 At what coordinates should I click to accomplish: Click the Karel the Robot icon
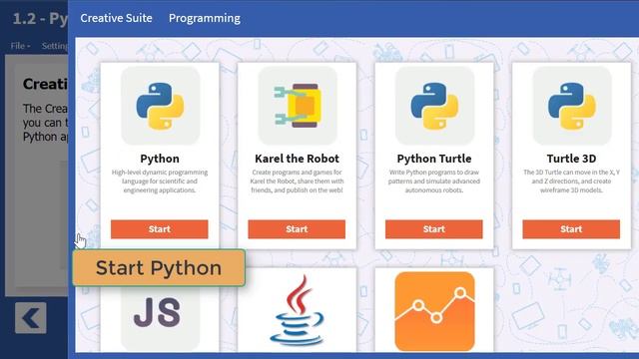(298, 106)
